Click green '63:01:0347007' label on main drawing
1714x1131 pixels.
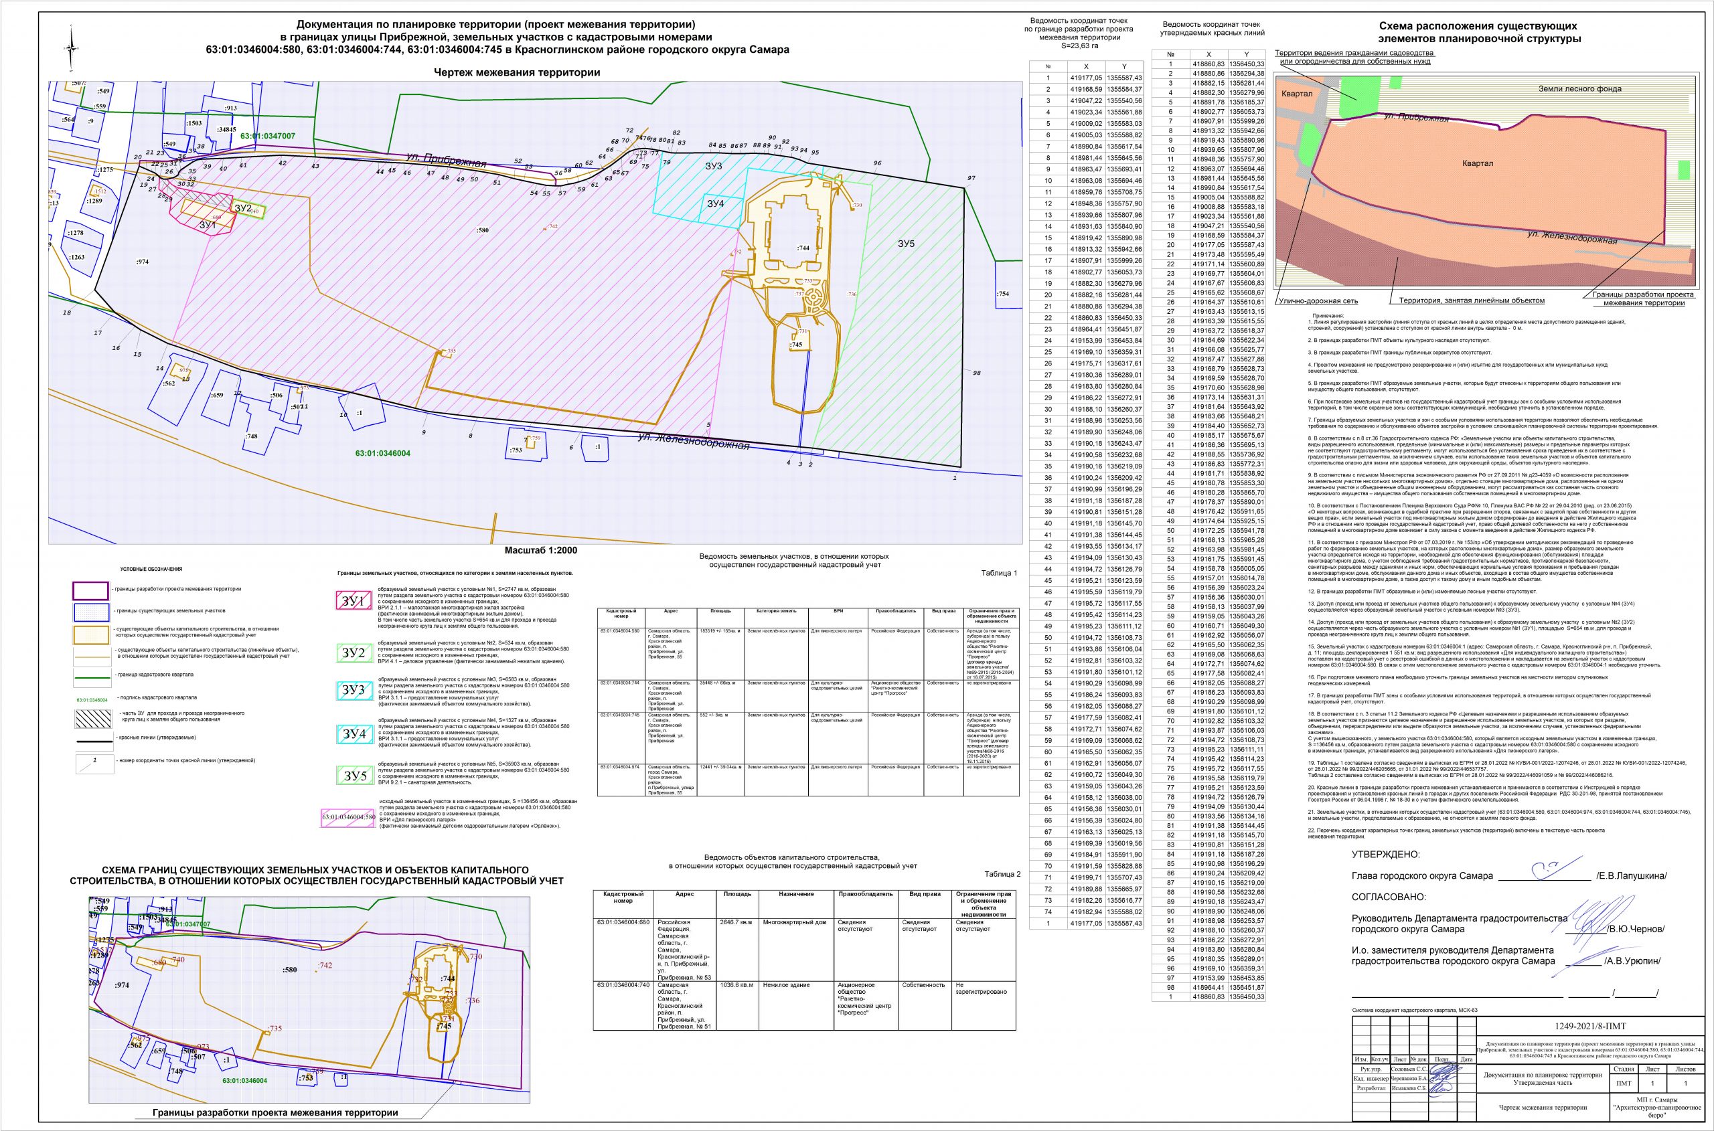point(268,136)
